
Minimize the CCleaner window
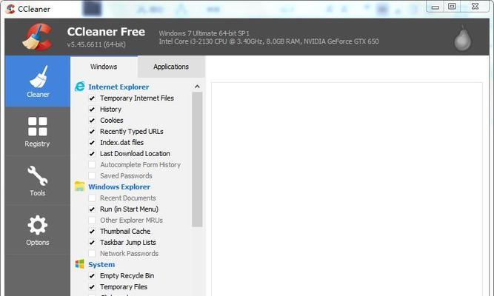coord(435,7)
